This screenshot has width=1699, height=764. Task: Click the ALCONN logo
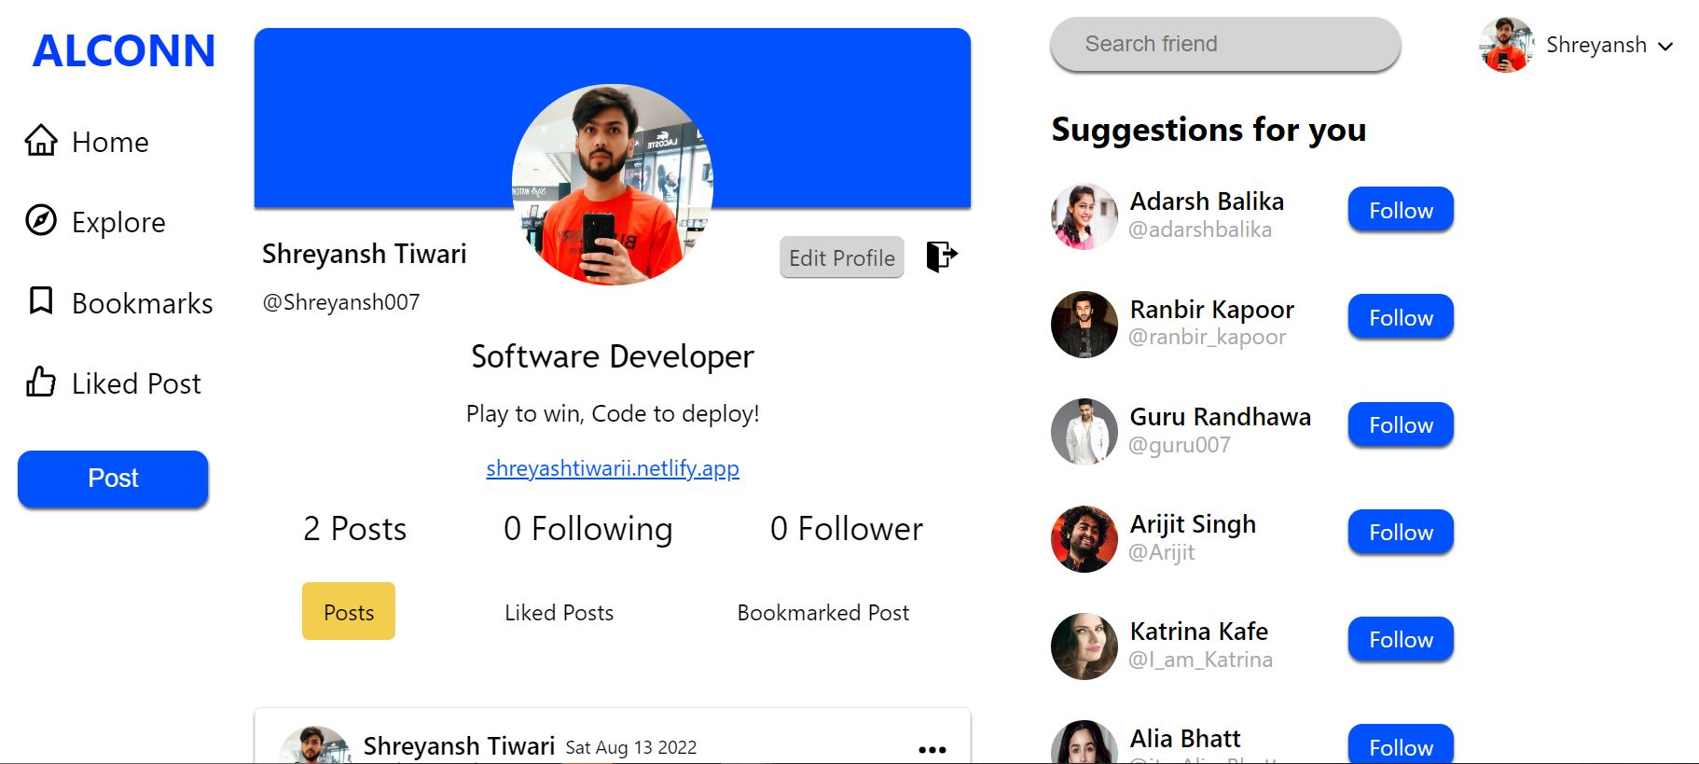[x=122, y=51]
